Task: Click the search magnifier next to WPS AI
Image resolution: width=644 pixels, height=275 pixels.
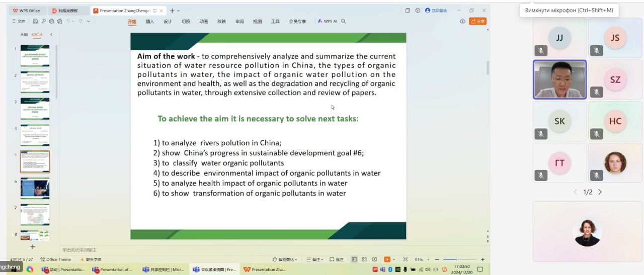Action: pyautogui.click(x=344, y=21)
